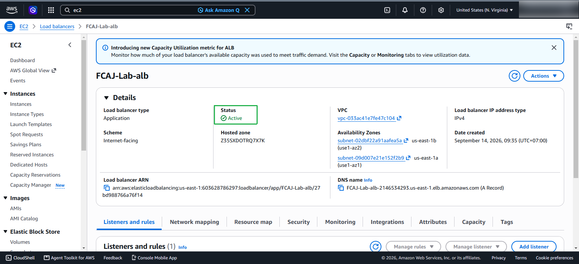
Task: Open the Amazon Q icon beside services
Action: pos(33,10)
